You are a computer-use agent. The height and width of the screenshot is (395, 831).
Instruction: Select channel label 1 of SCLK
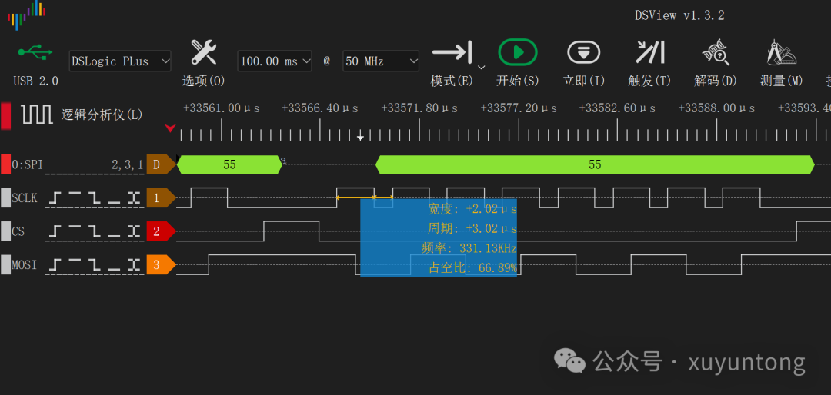(x=161, y=198)
